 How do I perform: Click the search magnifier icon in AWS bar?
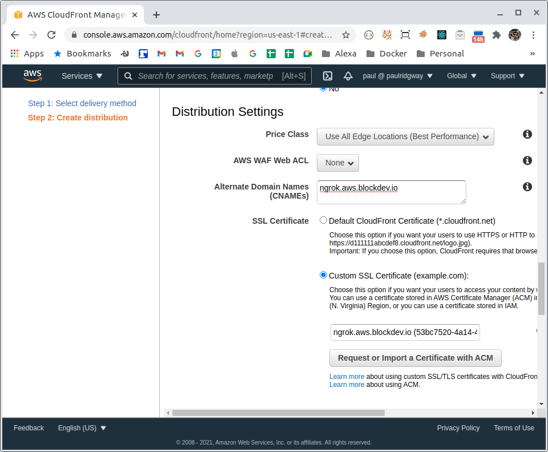[x=128, y=76]
